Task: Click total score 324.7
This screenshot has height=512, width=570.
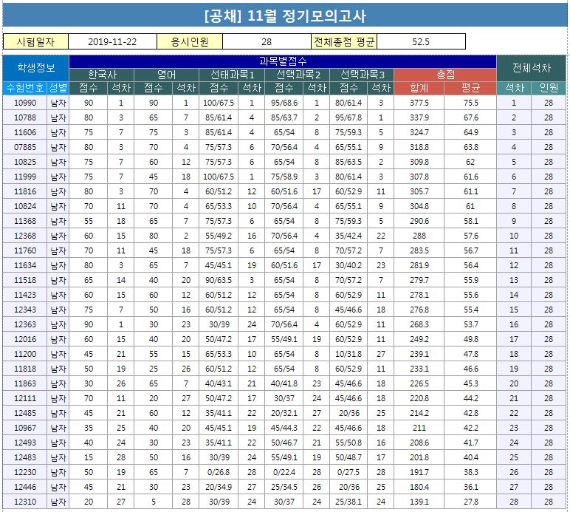Action: tap(419, 132)
